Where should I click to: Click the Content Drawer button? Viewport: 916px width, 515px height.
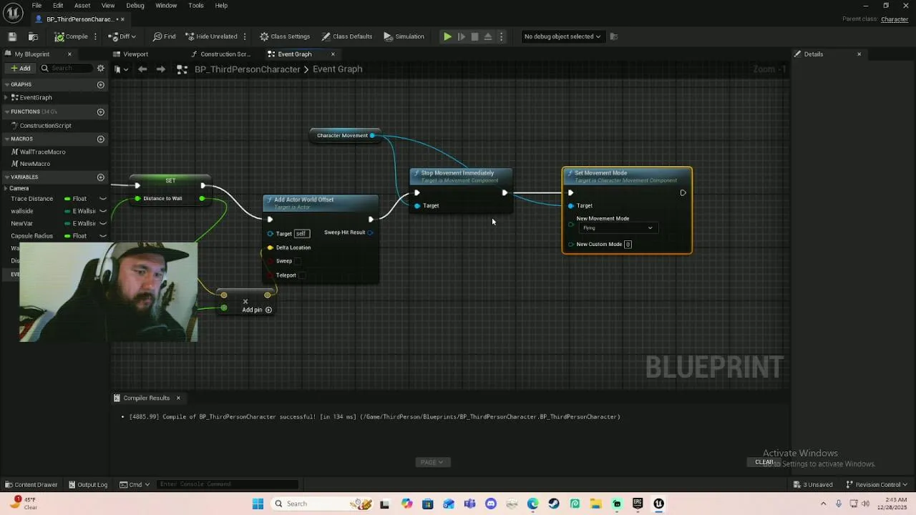point(31,484)
